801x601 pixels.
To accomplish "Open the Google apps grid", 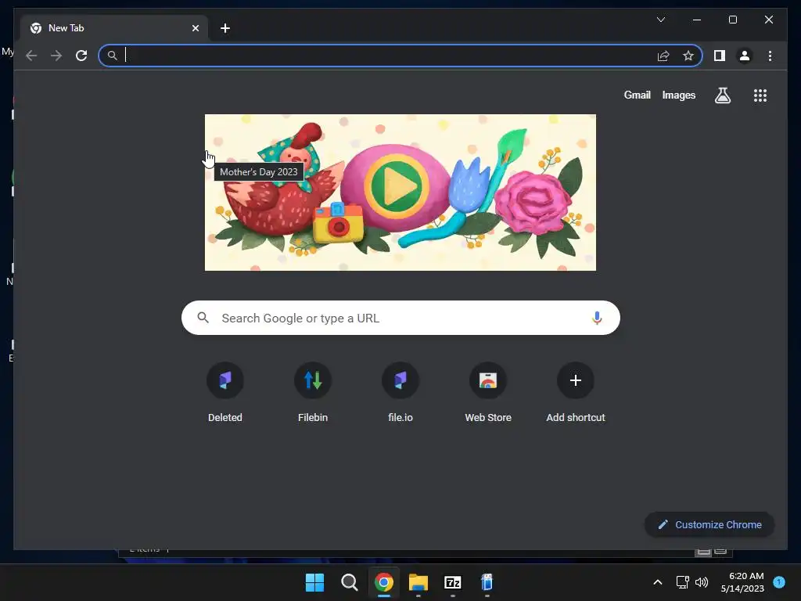I will (760, 95).
